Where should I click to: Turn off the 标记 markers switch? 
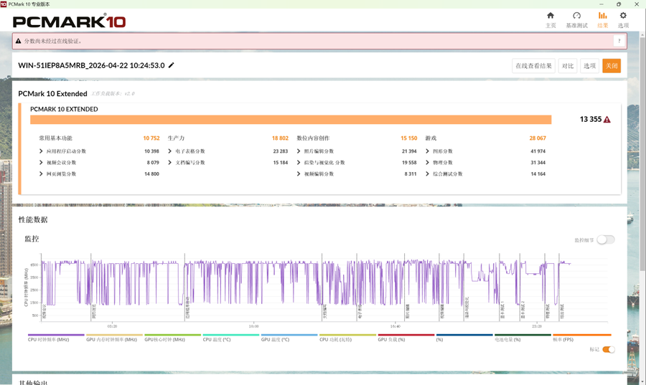(609, 350)
